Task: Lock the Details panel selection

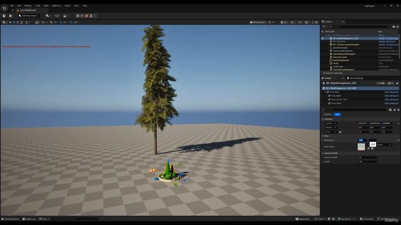Action: click(397, 83)
